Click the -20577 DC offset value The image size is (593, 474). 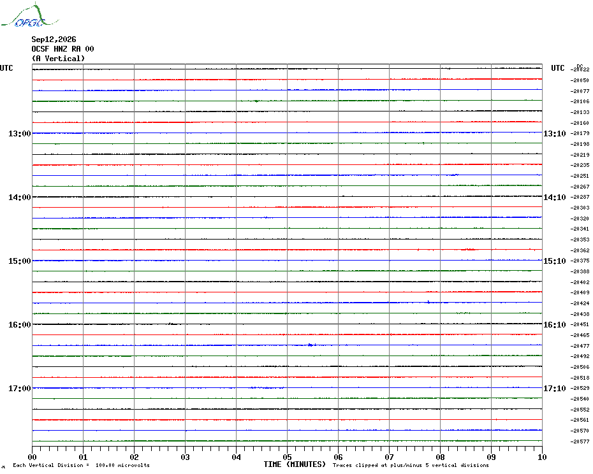click(580, 442)
